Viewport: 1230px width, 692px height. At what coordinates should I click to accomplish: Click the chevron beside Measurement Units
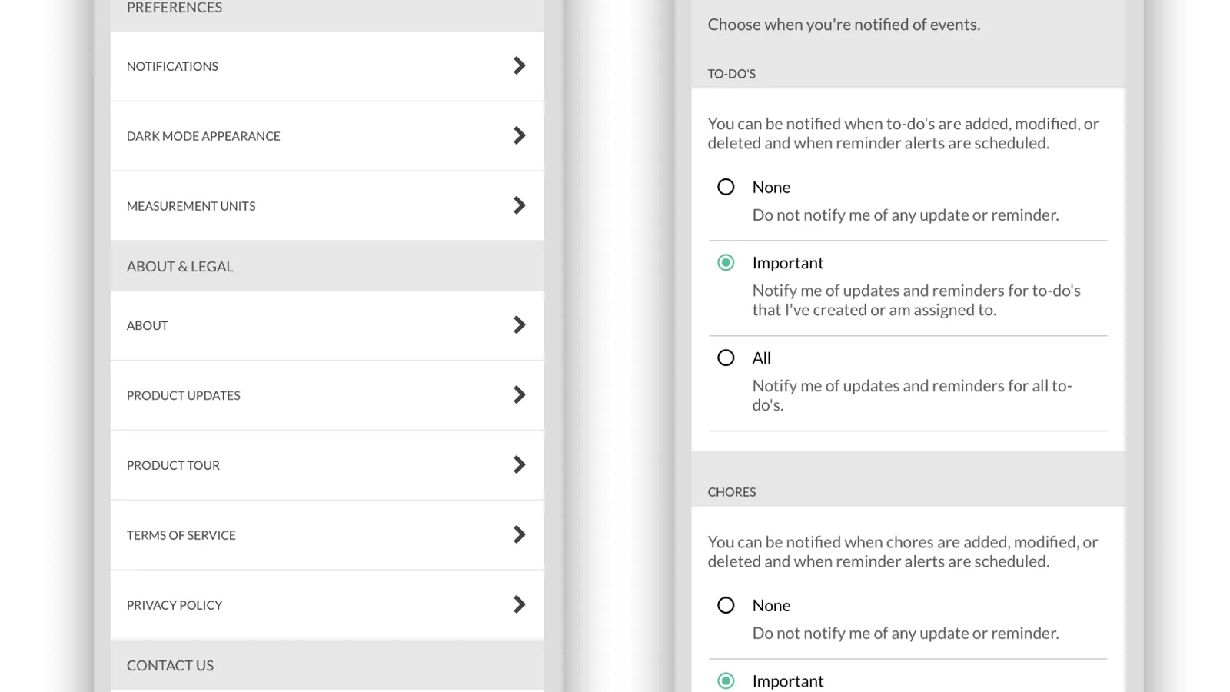click(520, 205)
